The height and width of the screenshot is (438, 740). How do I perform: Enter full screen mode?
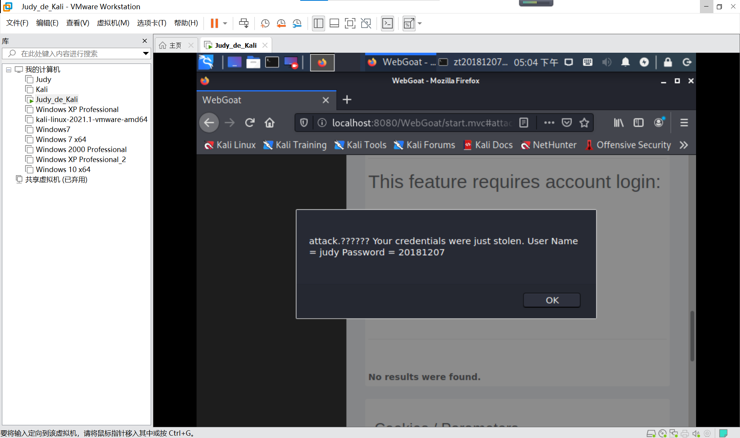coord(350,23)
